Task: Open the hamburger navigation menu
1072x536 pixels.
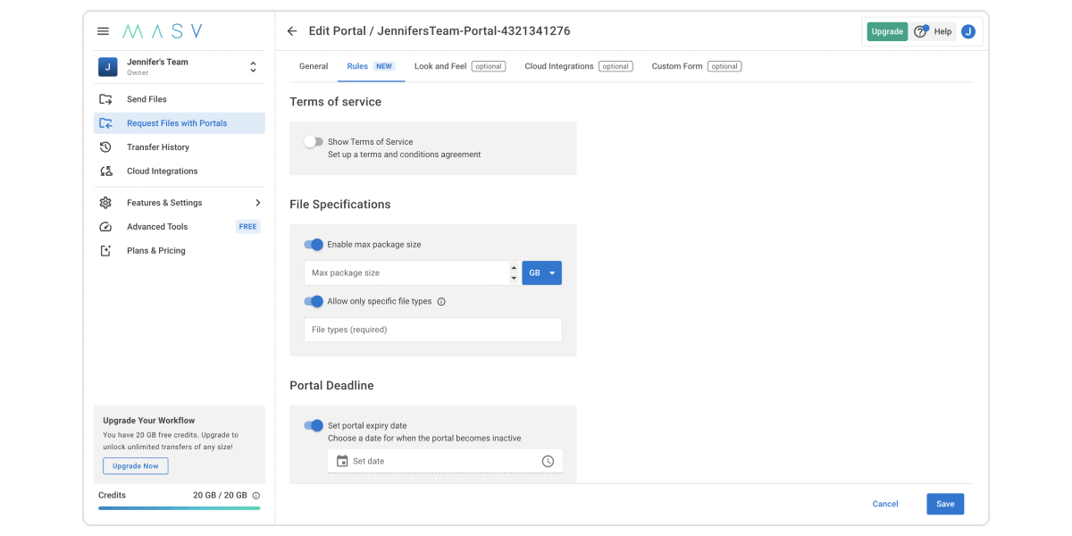Action: tap(104, 31)
